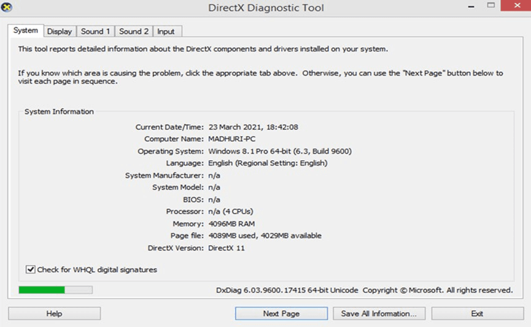Click the Current Date/Time label
The height and width of the screenshot is (327, 531).
pyautogui.click(x=169, y=127)
